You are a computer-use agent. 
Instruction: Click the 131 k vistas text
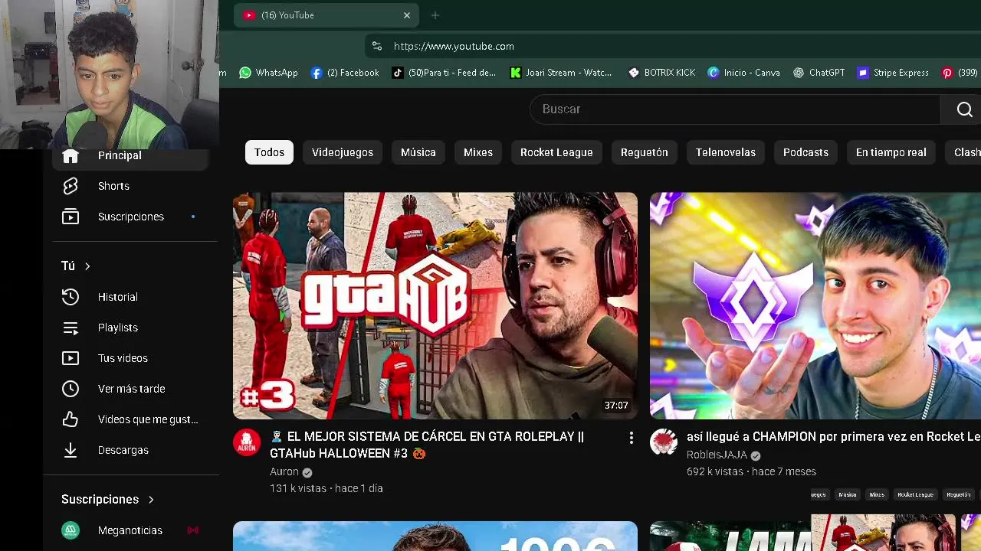tap(298, 488)
